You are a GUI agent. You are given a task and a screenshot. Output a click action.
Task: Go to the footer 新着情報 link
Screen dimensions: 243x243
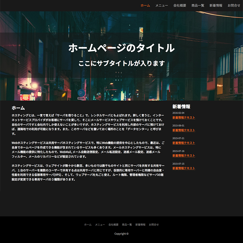(140, 225)
